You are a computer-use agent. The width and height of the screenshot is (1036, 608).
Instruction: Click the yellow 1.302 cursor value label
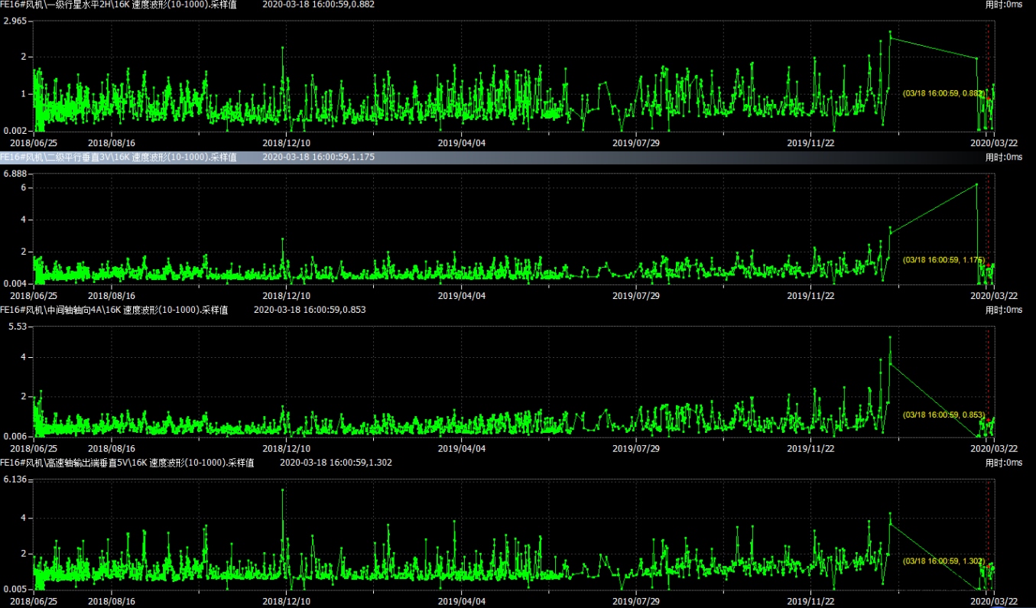tap(943, 561)
